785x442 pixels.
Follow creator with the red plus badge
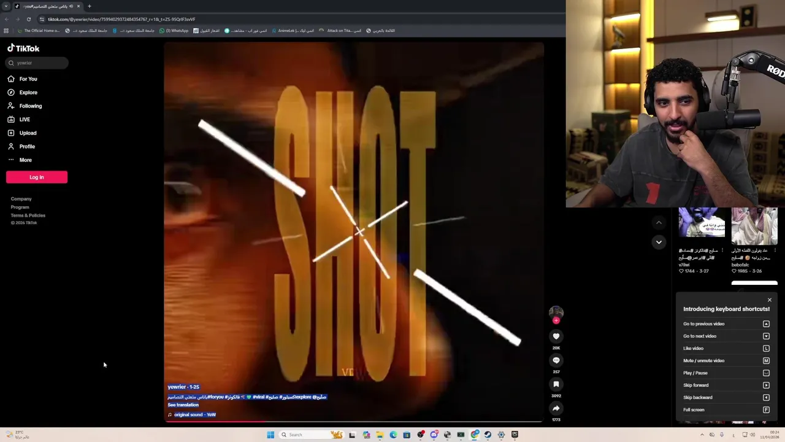(556, 320)
